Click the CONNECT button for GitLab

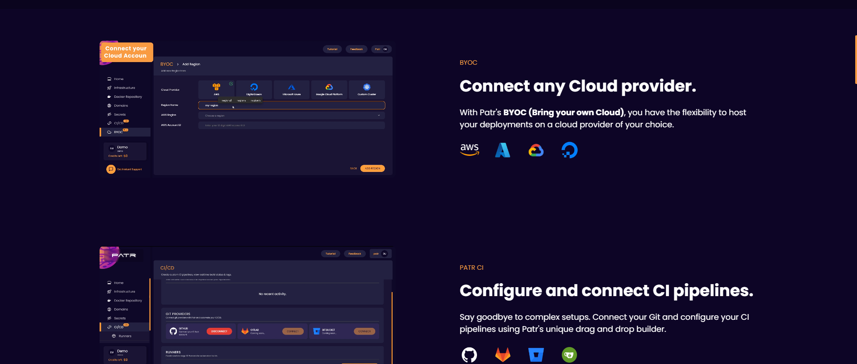pyautogui.click(x=293, y=331)
